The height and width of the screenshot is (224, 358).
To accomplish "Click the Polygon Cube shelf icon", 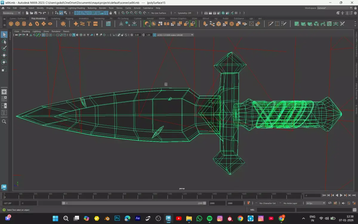I will click(x=18, y=24).
